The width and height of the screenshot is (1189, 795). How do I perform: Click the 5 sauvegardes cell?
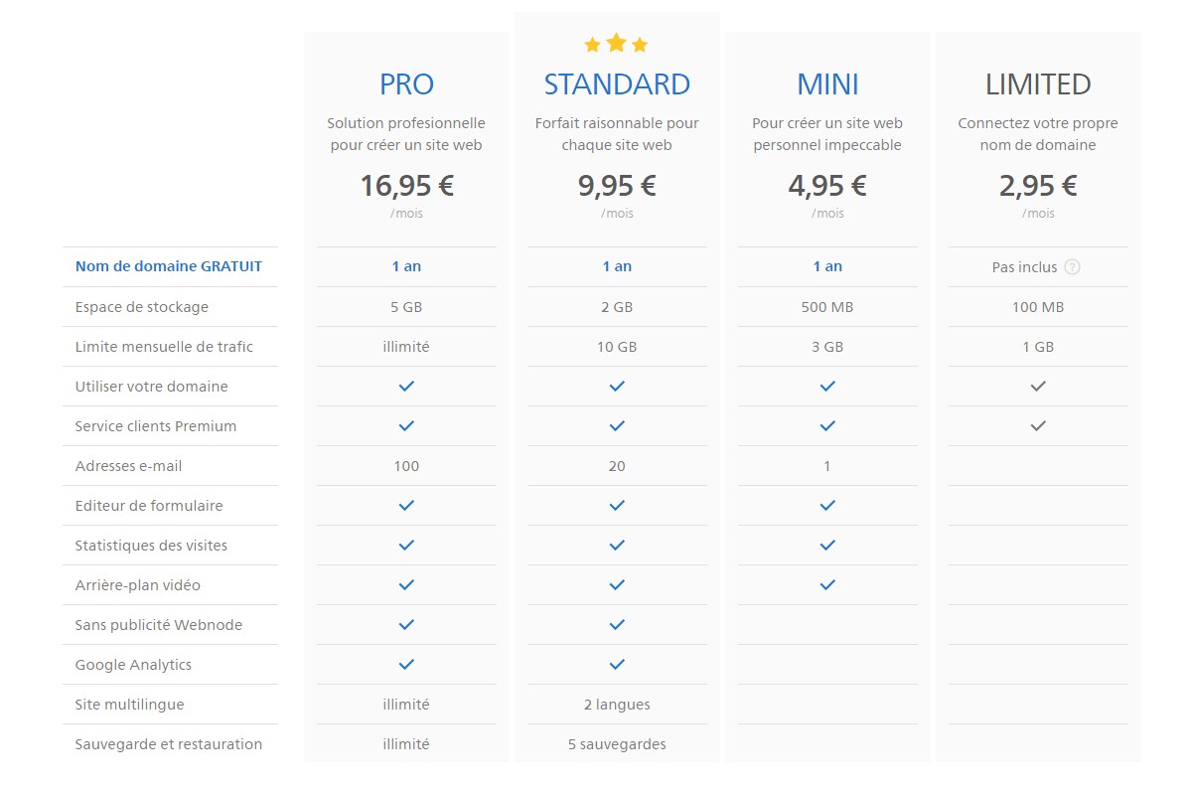pos(617,743)
